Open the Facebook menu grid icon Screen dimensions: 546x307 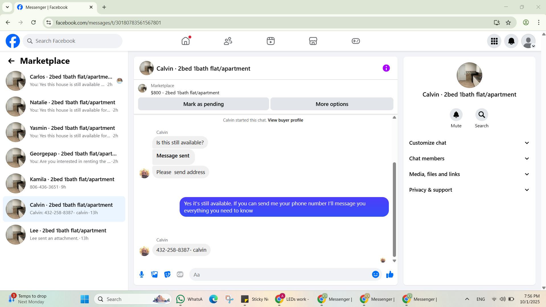494,41
